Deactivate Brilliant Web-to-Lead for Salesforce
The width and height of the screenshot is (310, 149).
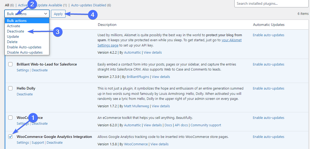[x=40, y=70]
